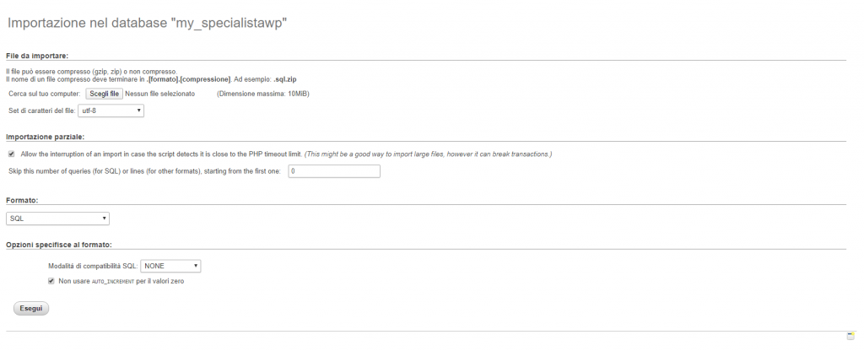Image resolution: width=864 pixels, height=351 pixels.
Task: Open the new phpMyAdmin window icon
Action: click(851, 335)
